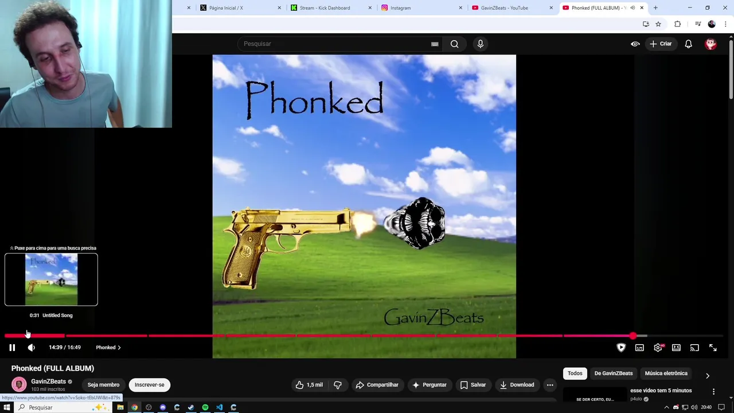The image size is (734, 413).
Task: Open Spotify from the taskbar
Action: tap(205, 408)
